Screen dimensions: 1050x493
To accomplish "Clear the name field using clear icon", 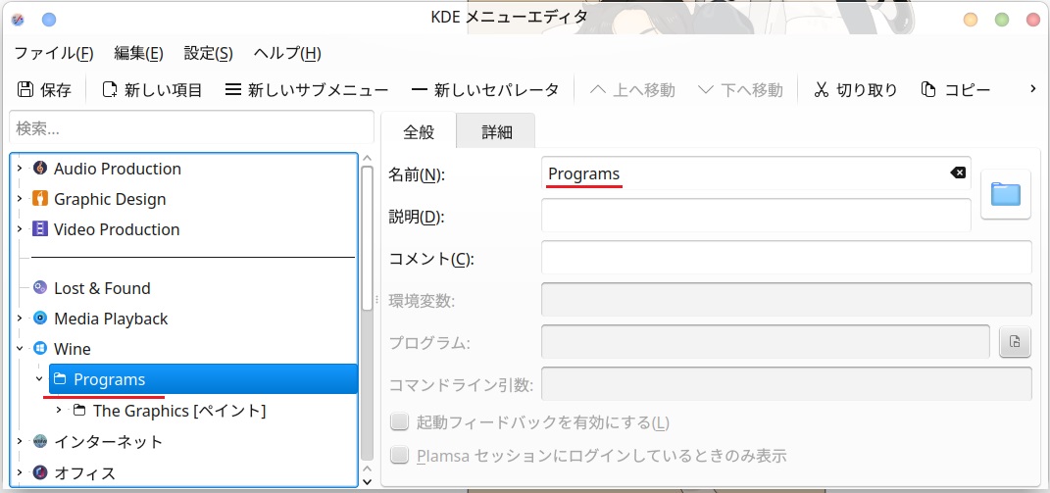I will coord(957,173).
